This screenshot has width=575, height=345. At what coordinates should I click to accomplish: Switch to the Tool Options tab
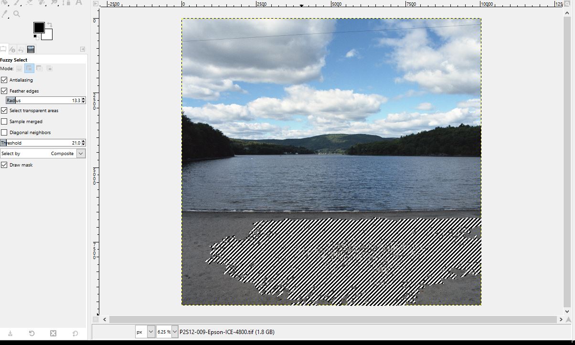3,49
